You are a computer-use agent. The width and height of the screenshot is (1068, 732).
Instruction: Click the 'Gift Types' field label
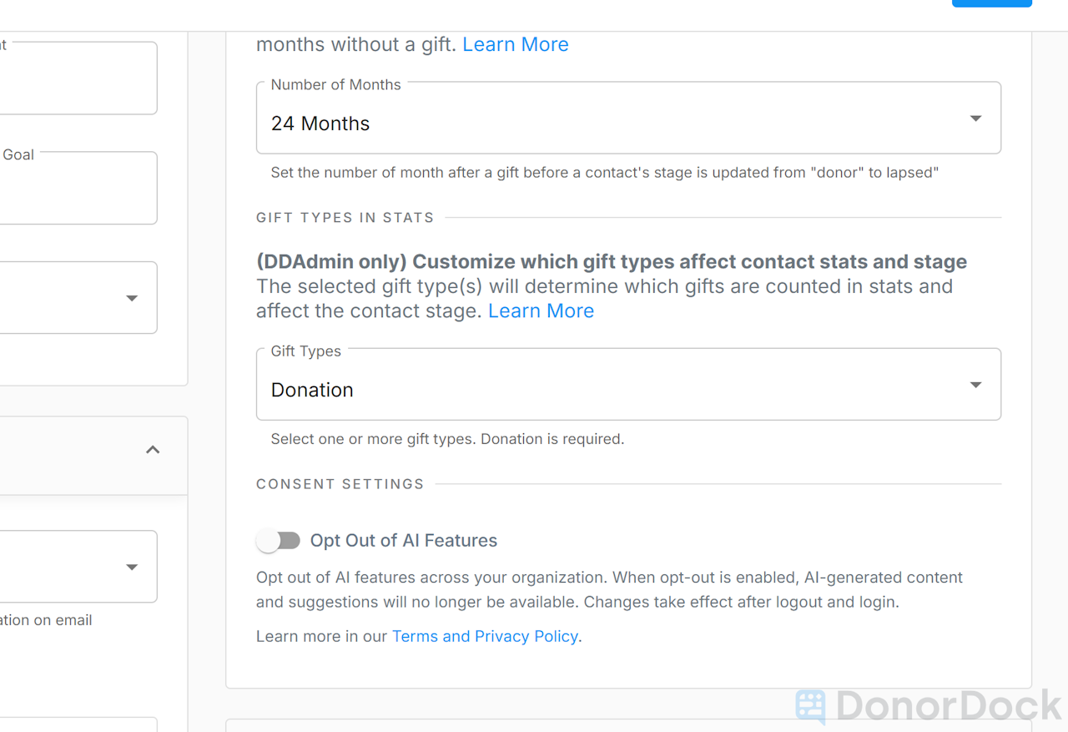(x=305, y=351)
